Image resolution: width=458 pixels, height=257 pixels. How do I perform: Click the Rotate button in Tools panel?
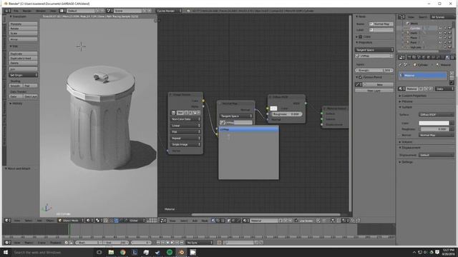(x=23, y=29)
